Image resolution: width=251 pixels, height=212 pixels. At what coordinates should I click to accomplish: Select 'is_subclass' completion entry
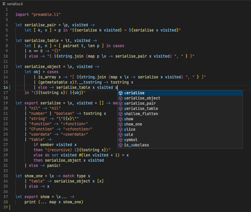[180, 145]
